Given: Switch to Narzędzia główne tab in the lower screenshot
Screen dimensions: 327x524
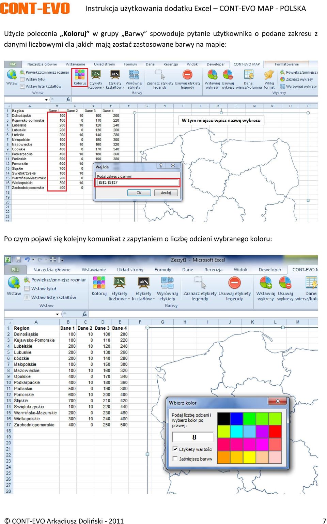Looking at the screenshot, I should (x=52, y=270).
